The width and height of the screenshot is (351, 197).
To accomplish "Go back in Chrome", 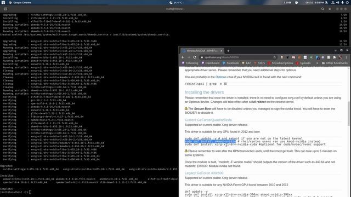I will click(183, 57).
